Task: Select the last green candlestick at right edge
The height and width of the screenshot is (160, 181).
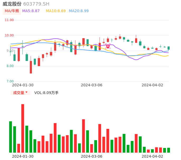Action: 169,48
